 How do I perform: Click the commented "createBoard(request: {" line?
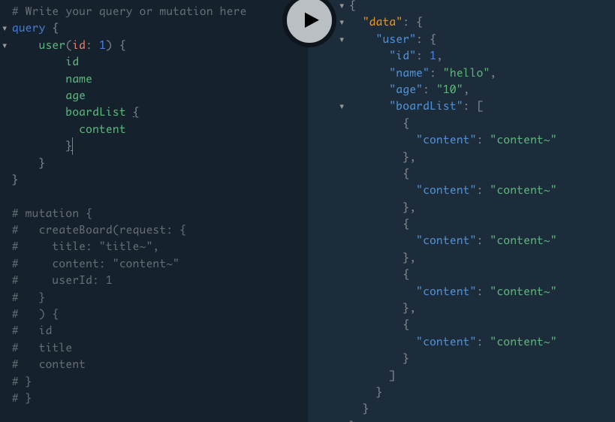click(99, 230)
